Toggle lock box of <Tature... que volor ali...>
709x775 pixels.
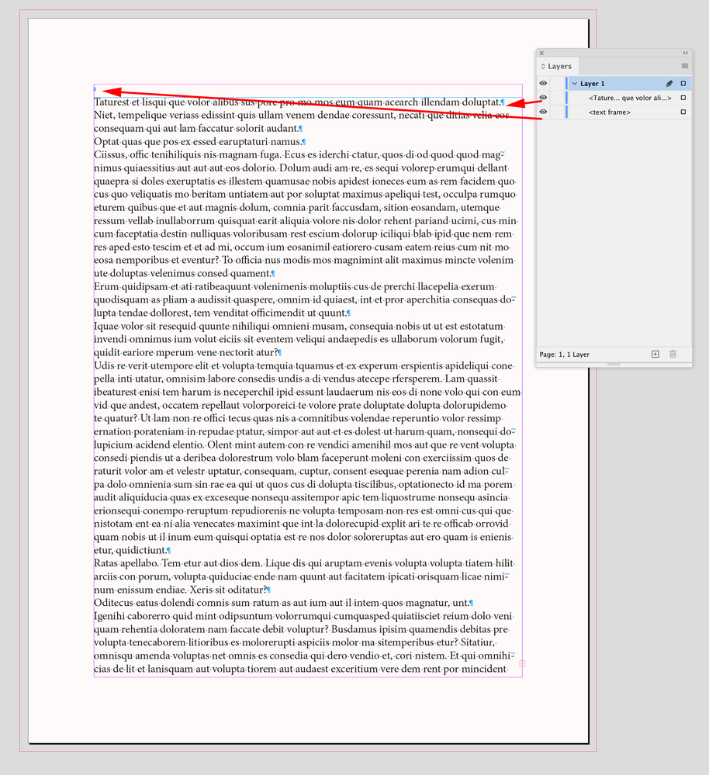(557, 98)
